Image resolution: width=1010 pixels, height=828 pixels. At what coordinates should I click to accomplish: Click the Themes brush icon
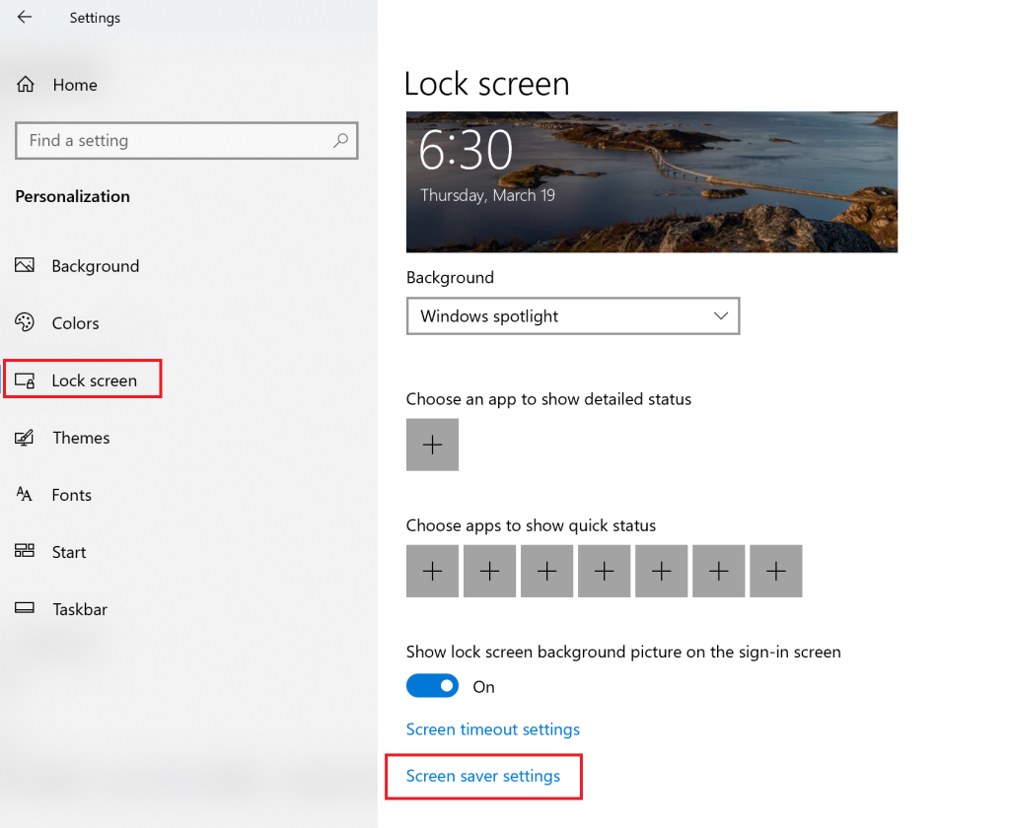(25, 438)
